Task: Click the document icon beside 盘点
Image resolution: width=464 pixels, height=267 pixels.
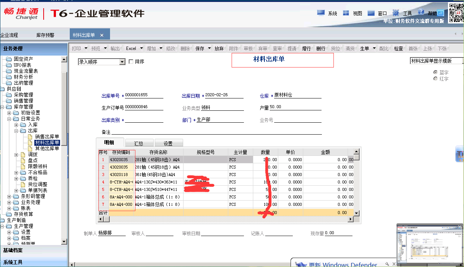Action: pyautogui.click(x=23, y=160)
